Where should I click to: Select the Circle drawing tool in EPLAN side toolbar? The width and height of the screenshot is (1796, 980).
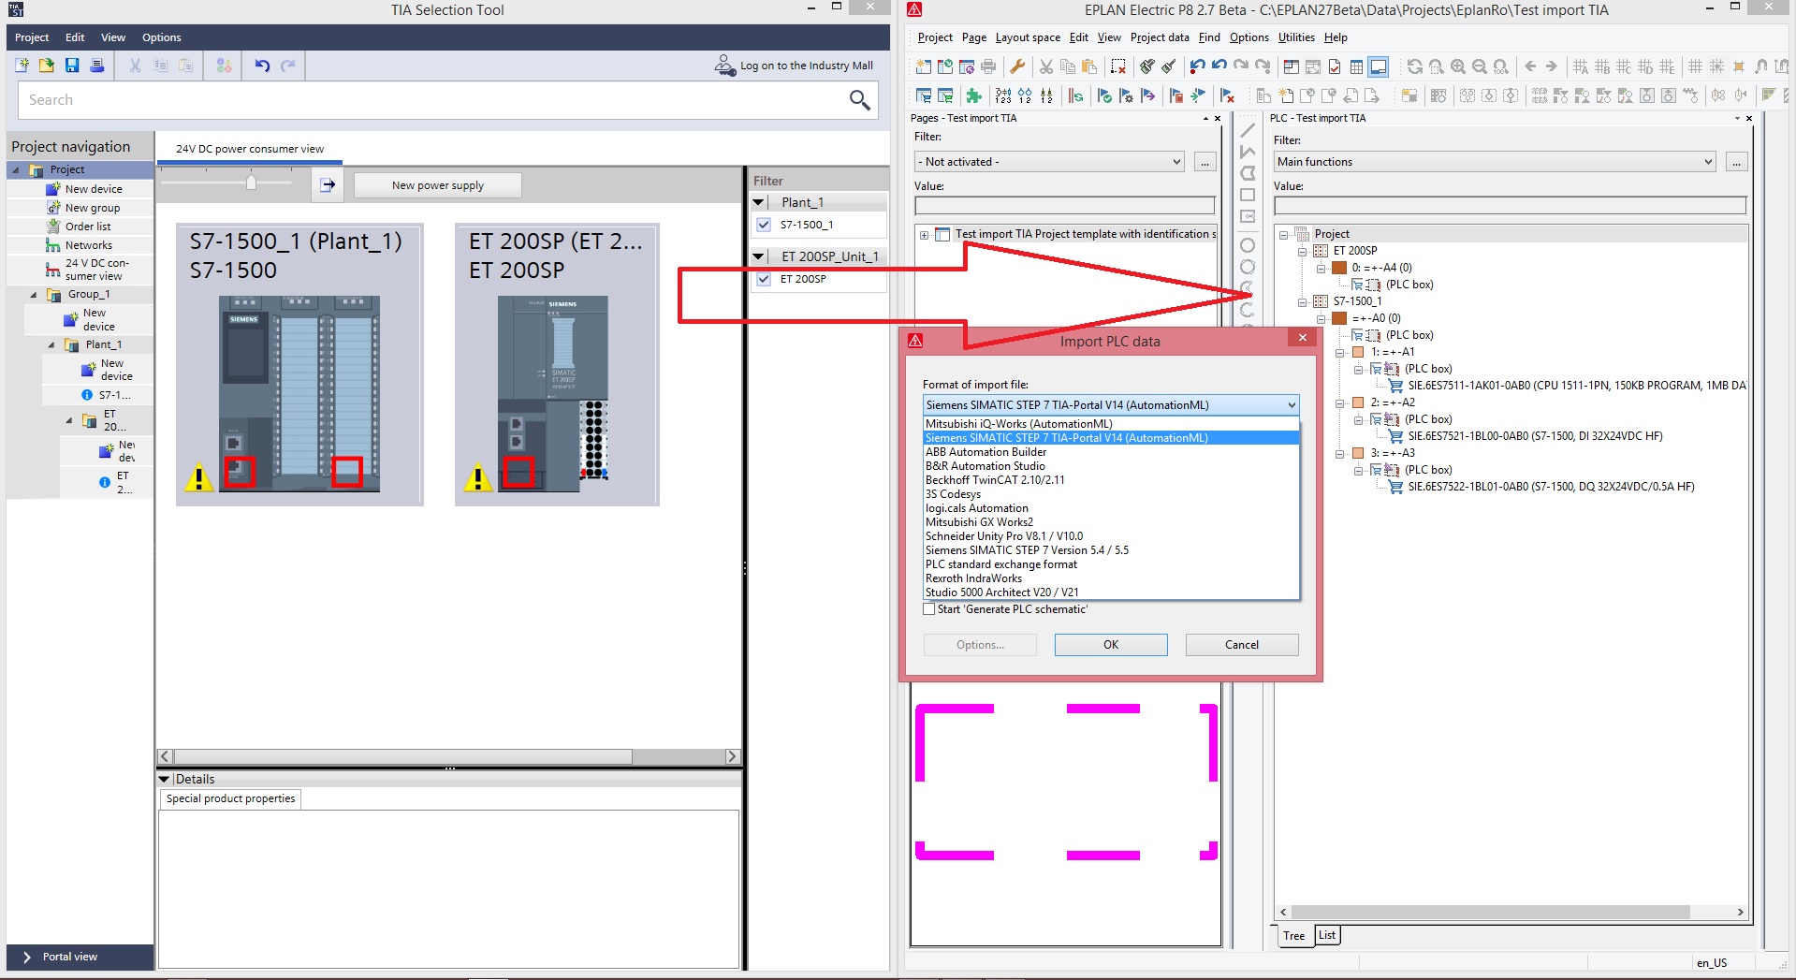tap(1248, 245)
